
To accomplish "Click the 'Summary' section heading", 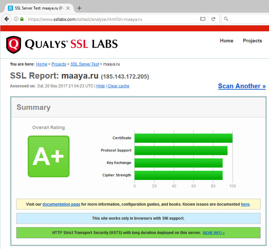I will 33,107.
